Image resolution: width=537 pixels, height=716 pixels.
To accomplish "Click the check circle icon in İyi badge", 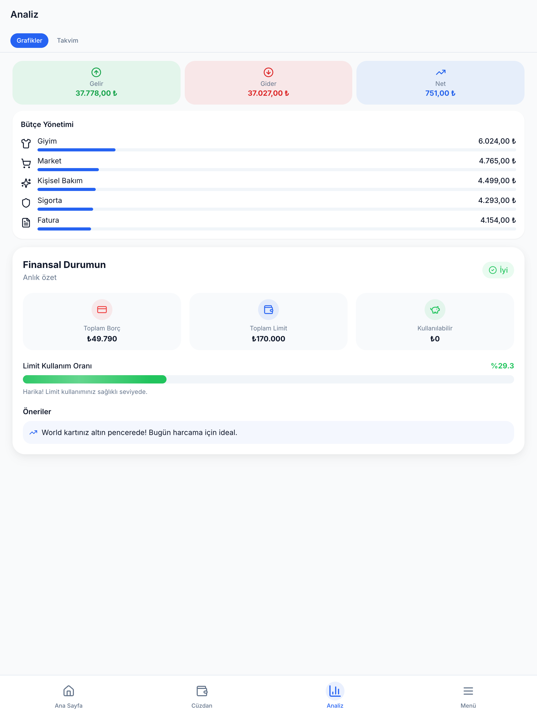I will (492, 270).
